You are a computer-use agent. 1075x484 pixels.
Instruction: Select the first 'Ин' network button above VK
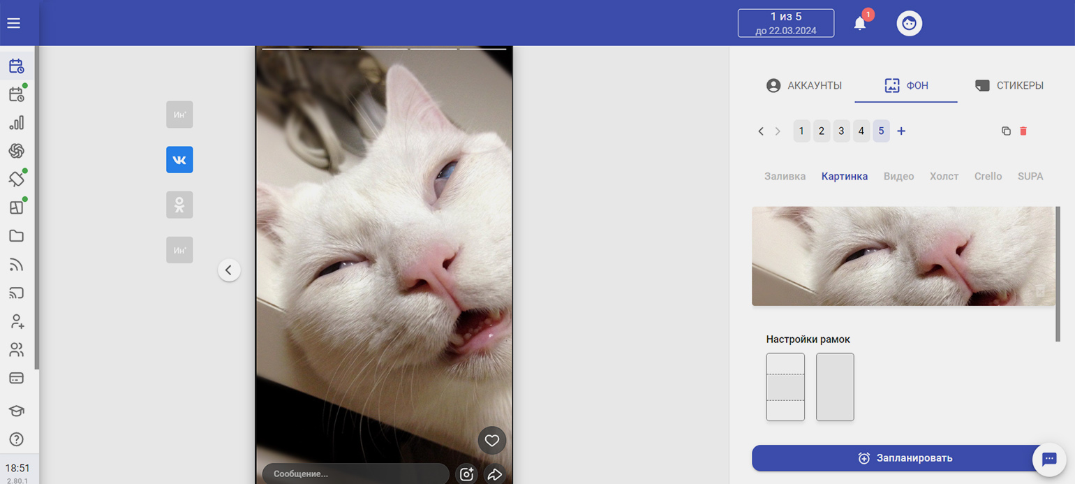(179, 115)
